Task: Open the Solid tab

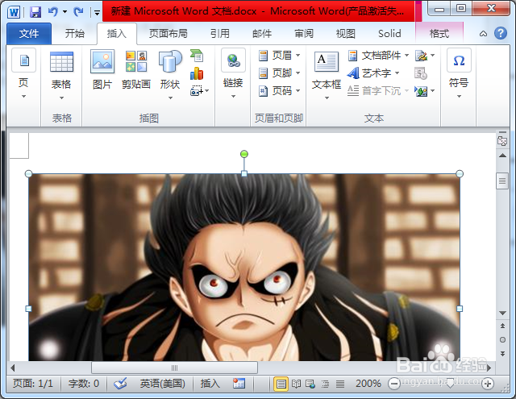Action: (389, 34)
